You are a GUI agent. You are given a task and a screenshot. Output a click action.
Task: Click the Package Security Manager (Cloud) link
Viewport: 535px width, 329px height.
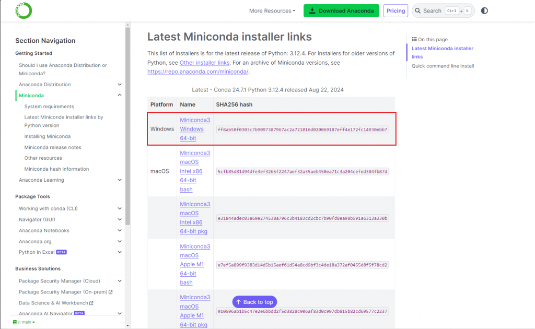(x=60, y=280)
